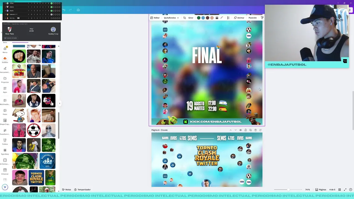This screenshot has width=354, height=199.
Task: Open the Apps sidebar panel
Action: click(5, 90)
